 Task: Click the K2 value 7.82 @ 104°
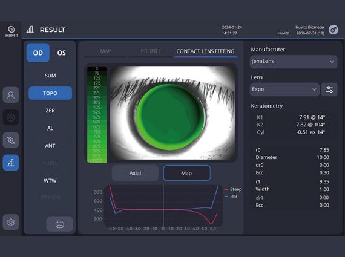pos(310,125)
